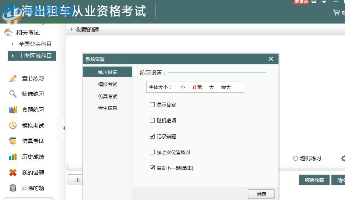Click the bar chart icon for 历史成绩
Viewport: 345px width, 200px height.
13,157
